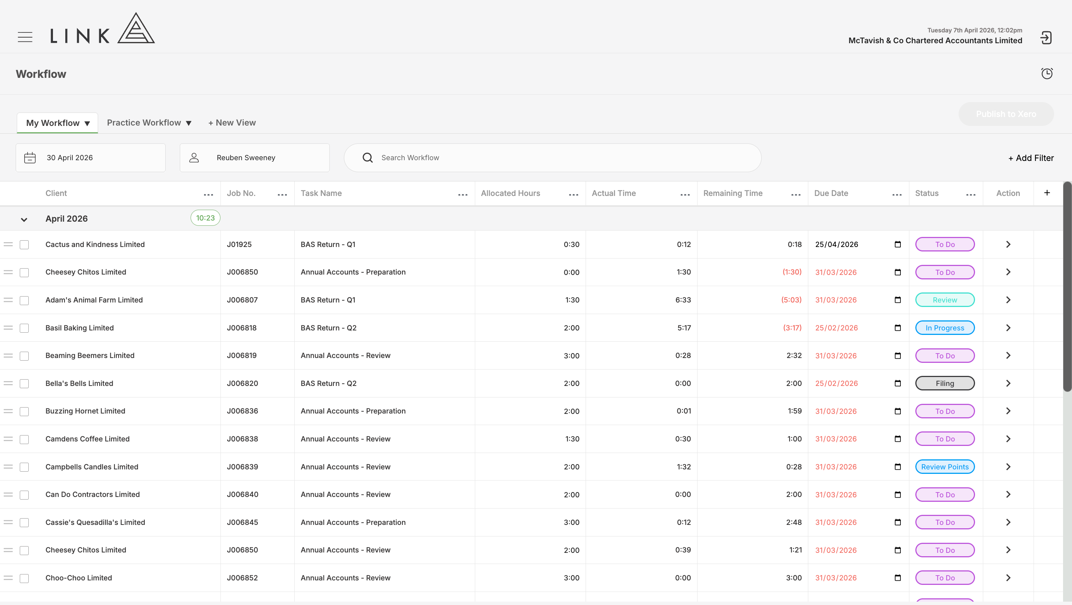Click the Publish to Xero button

(x=1006, y=114)
